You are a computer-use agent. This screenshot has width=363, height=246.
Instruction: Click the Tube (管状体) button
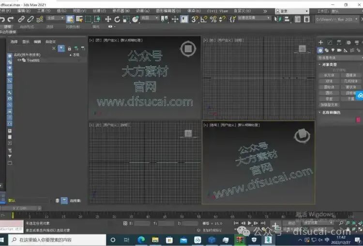tap(351, 87)
